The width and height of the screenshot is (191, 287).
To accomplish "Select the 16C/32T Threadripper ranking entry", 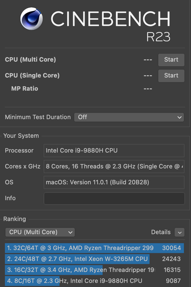I will [x=94, y=270].
